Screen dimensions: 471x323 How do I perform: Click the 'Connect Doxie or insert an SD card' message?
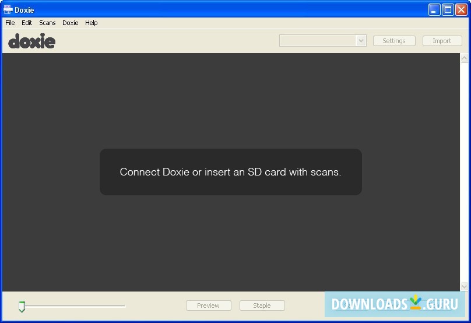pos(230,172)
